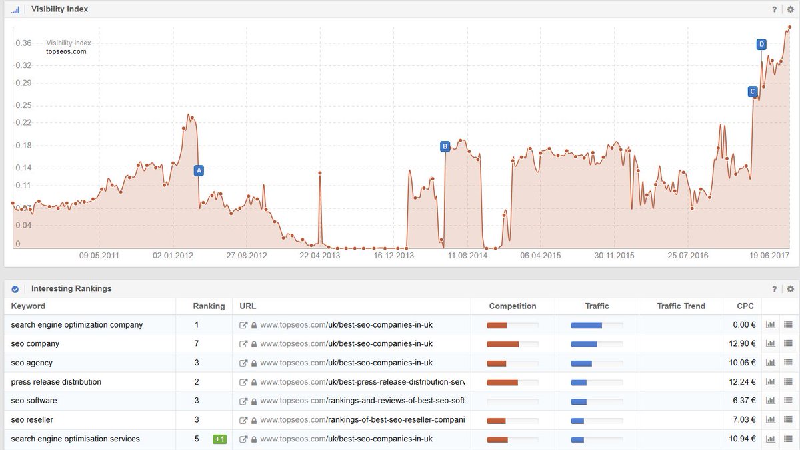Screen dimensions: 800x450
Task: Show history chart for search engine optimization company
Action: point(771,325)
